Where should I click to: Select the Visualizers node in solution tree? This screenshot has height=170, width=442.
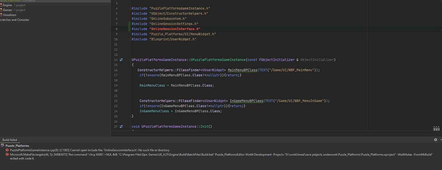point(10,15)
